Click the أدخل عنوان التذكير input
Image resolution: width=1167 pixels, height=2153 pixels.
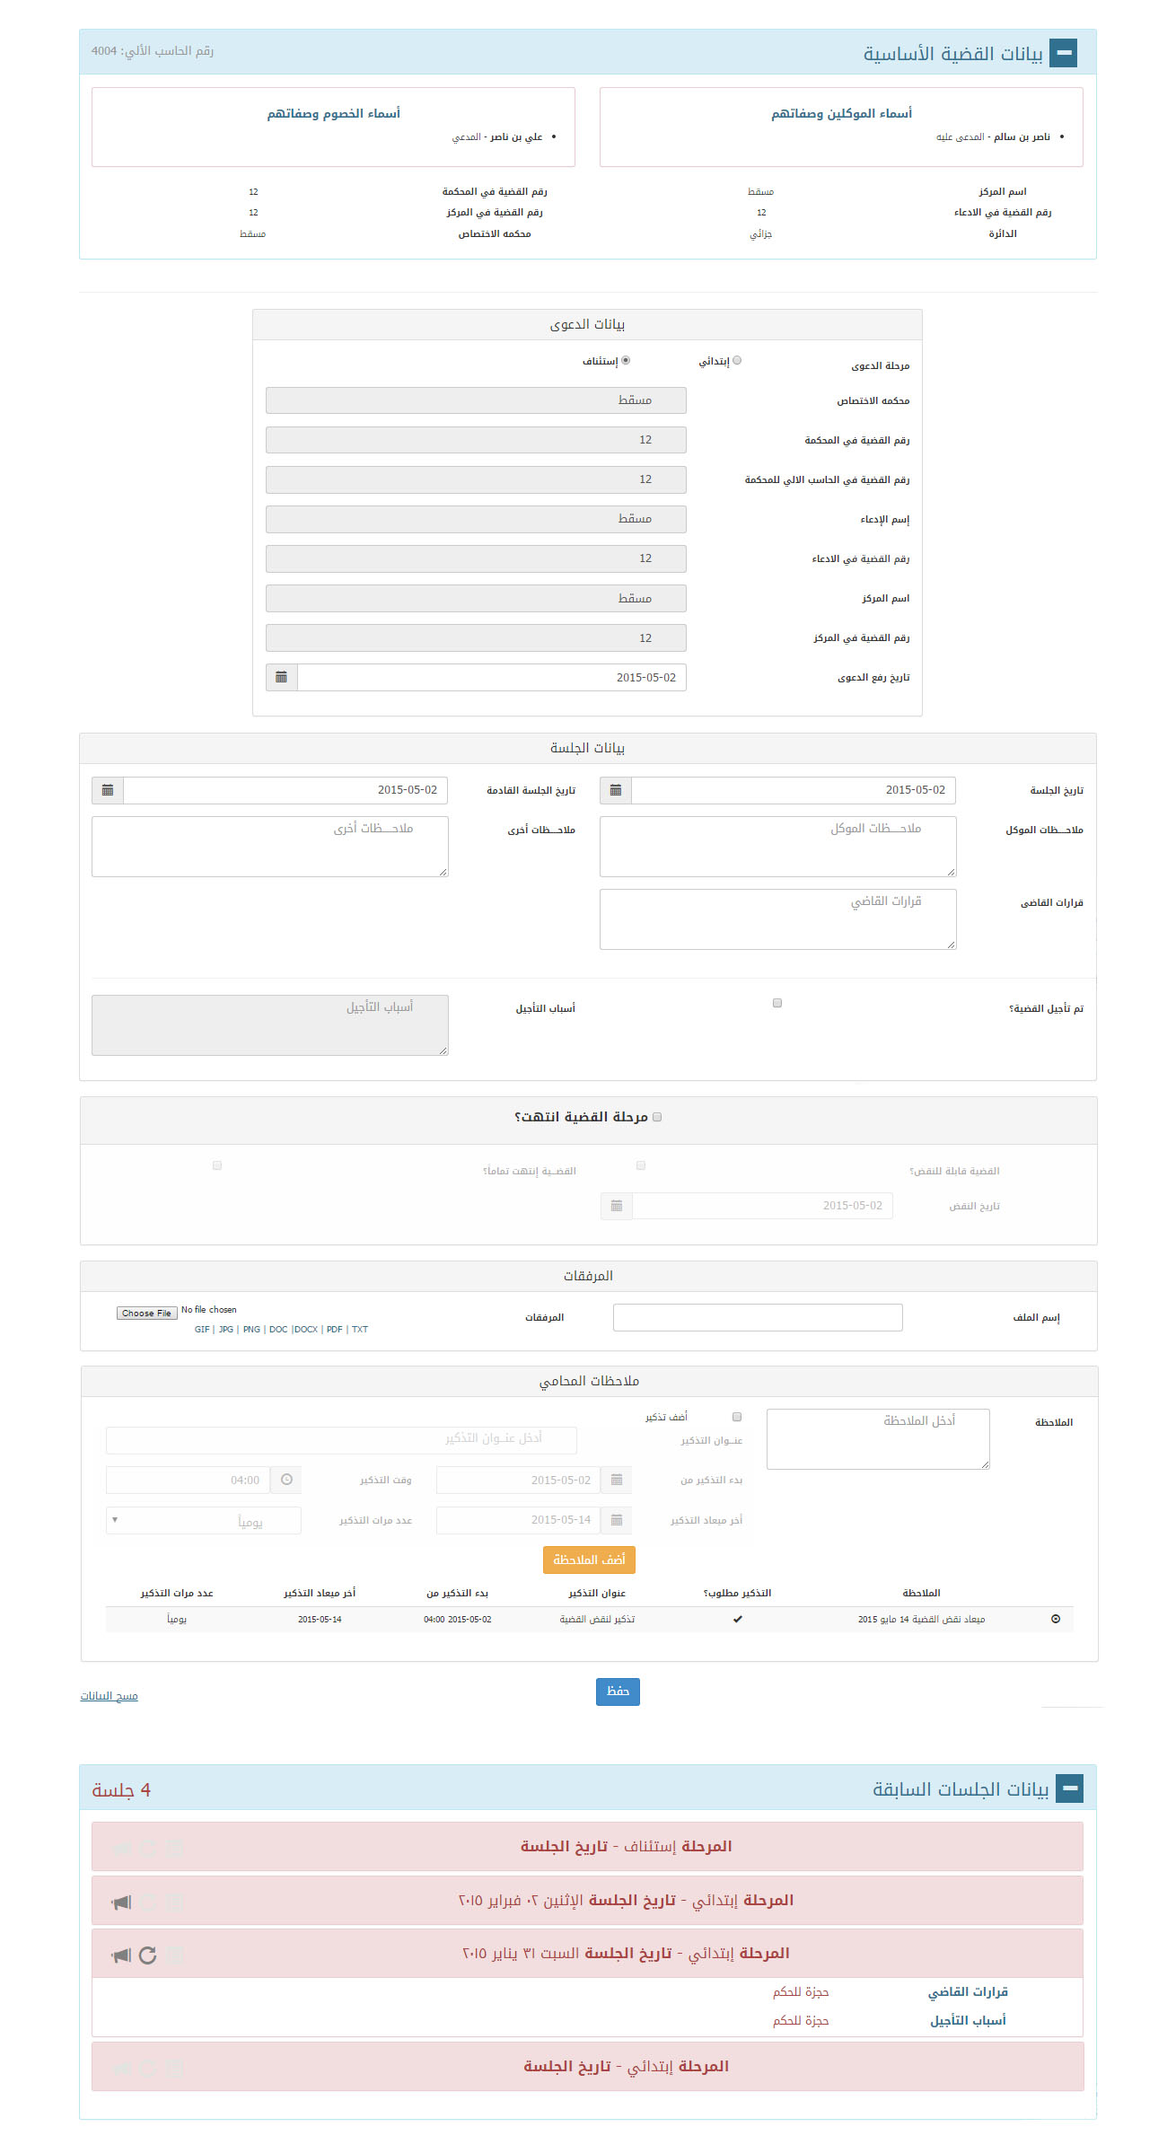click(x=341, y=1440)
